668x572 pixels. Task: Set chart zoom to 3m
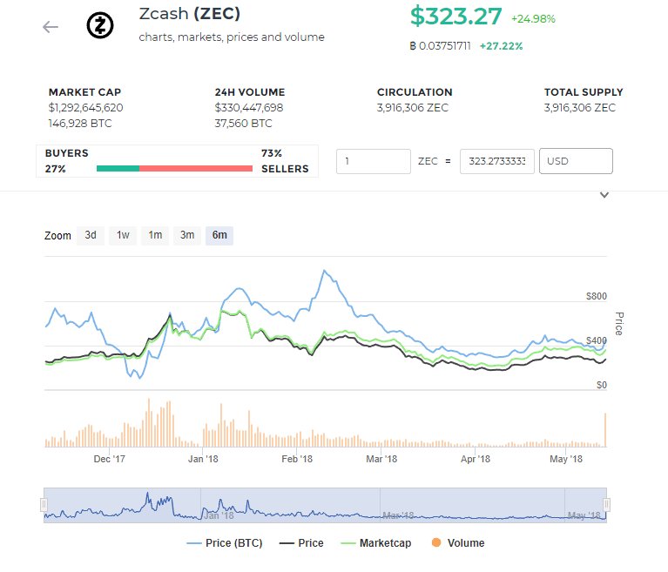point(187,235)
